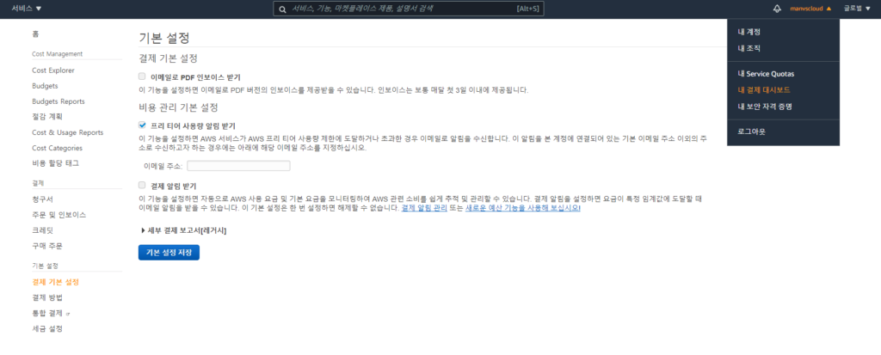Expand 세부 결제 보고서[레거시] section

(183, 230)
